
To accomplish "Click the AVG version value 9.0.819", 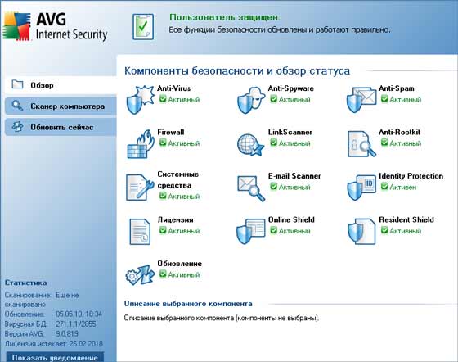I will [x=67, y=333].
